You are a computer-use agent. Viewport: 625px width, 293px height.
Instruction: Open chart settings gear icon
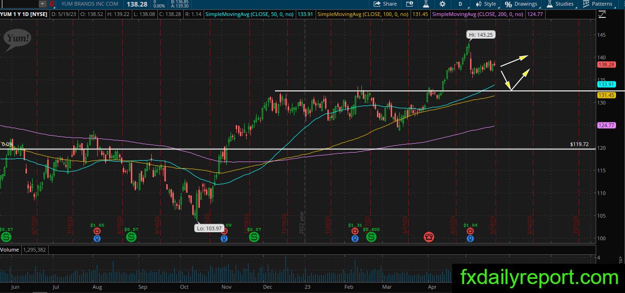pos(443,4)
